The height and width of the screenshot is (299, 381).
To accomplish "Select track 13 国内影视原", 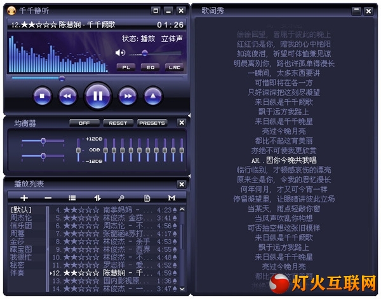I will click(x=114, y=281).
